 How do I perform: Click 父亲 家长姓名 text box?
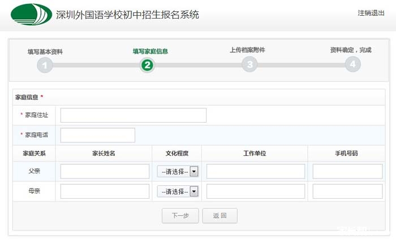pyautogui.click(x=105, y=172)
